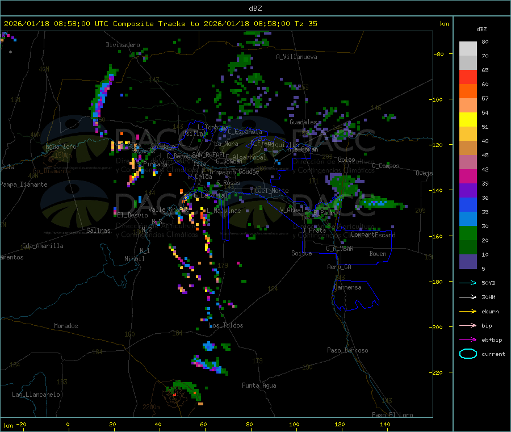Click the UTC Composite Tracks timestamp header

pyautogui.click(x=161, y=24)
